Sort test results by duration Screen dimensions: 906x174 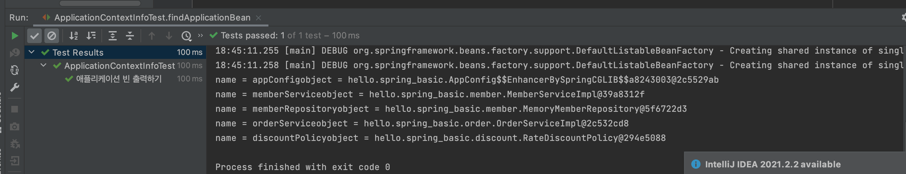[91, 36]
